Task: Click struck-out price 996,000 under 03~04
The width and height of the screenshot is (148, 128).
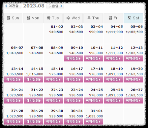Action: click(96, 32)
